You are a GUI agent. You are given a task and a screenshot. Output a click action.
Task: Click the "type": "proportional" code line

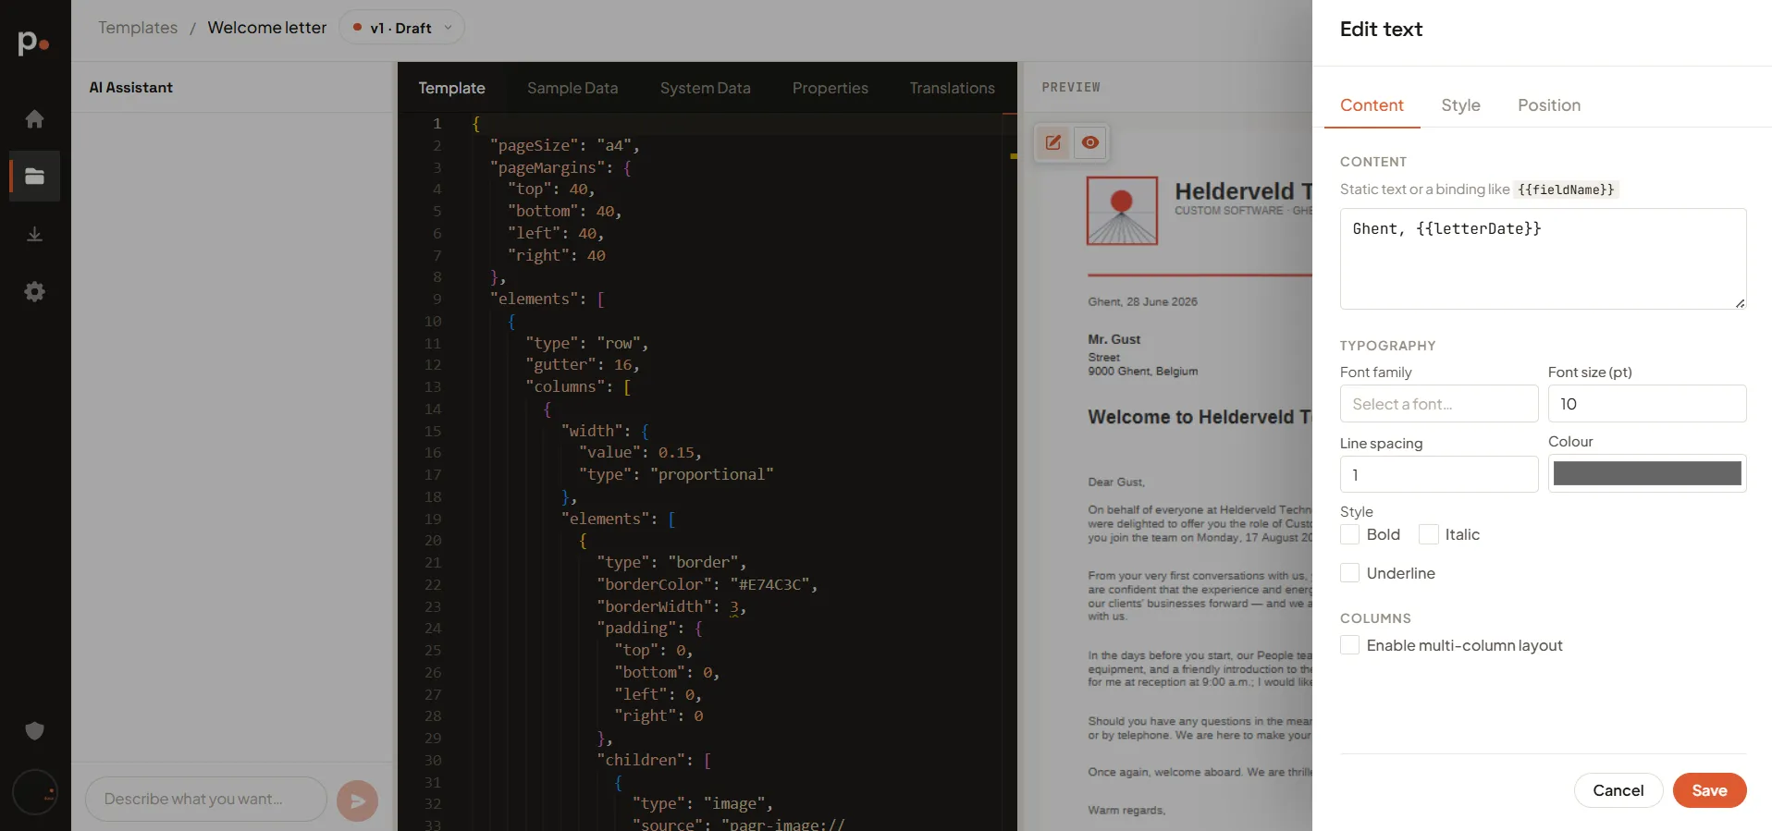coord(676,474)
